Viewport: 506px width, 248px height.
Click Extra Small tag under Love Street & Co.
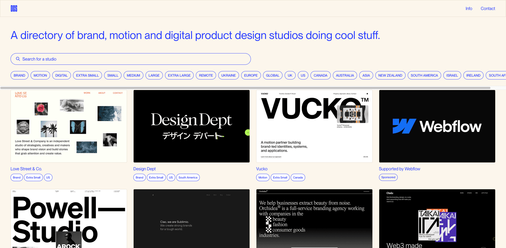coord(33,177)
